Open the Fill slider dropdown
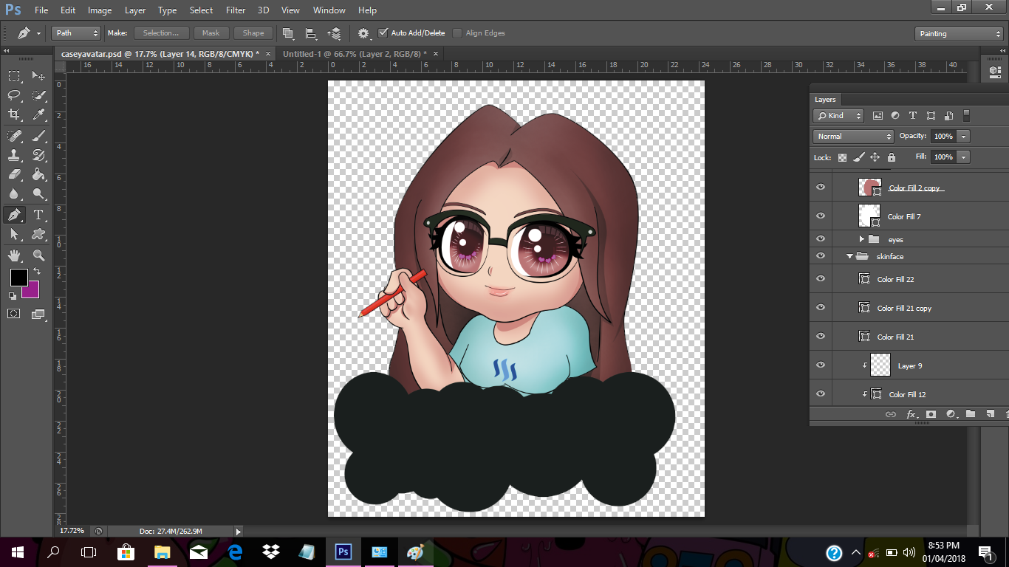The width and height of the screenshot is (1009, 567). pos(963,157)
